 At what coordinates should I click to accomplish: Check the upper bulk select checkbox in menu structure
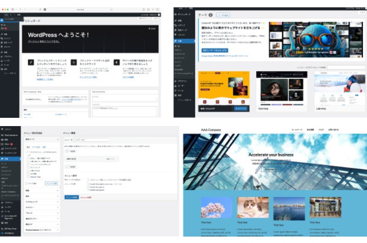[67, 151]
